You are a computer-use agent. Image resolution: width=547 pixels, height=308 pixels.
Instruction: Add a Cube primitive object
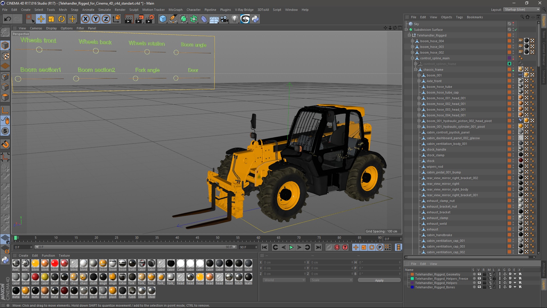[x=163, y=19]
